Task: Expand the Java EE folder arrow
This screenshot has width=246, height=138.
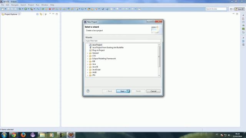Action: (88, 67)
